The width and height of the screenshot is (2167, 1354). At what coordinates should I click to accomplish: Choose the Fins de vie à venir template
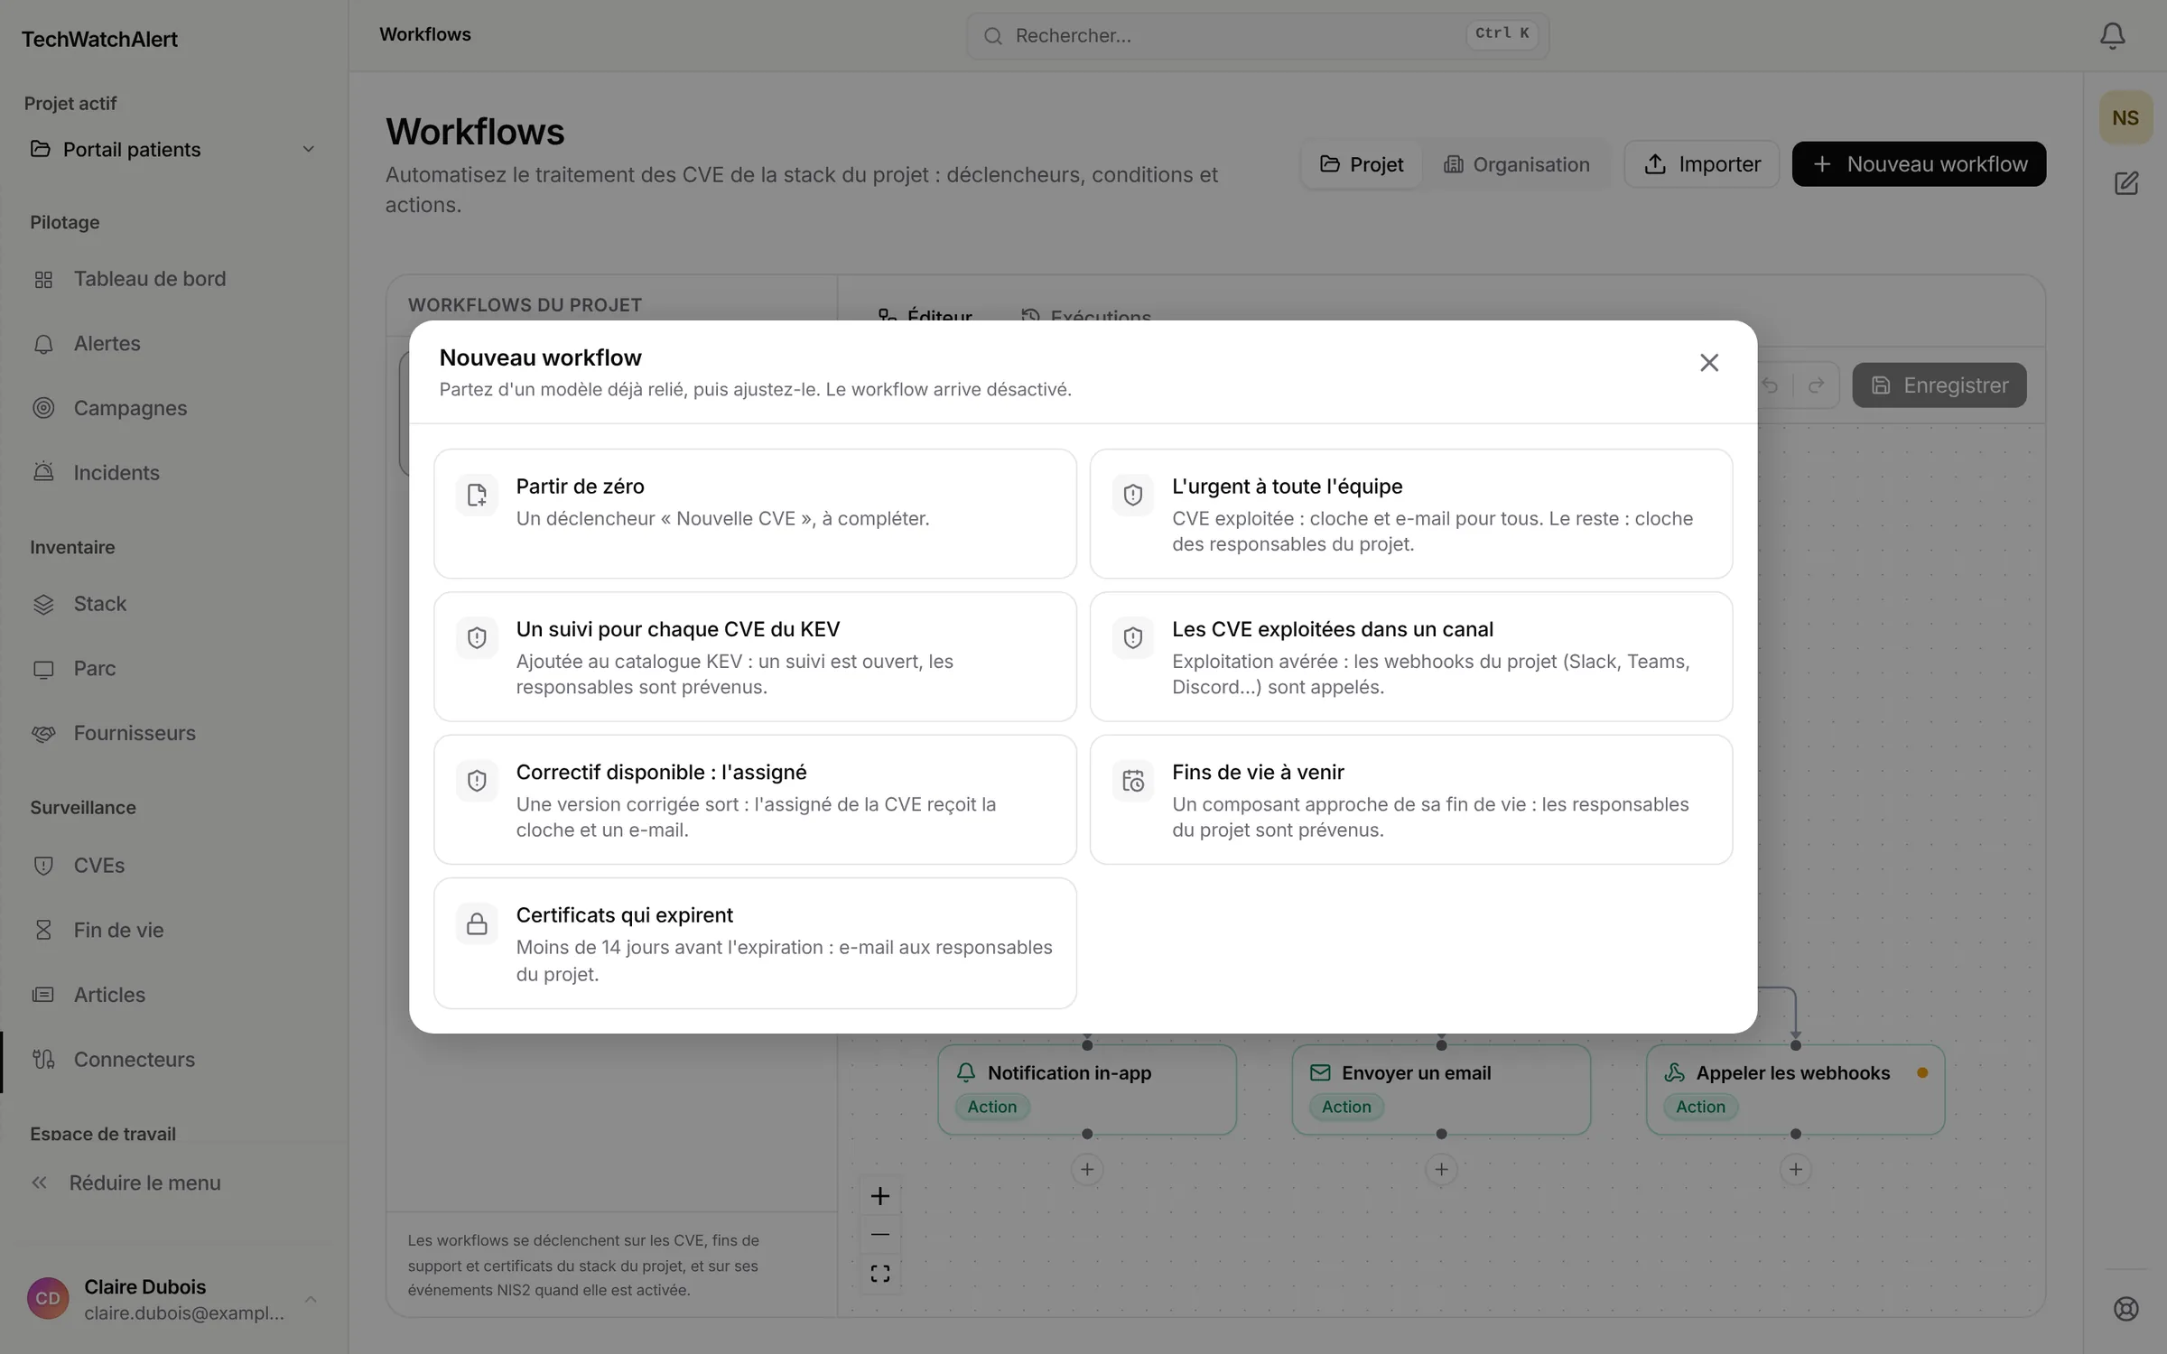click(1410, 799)
